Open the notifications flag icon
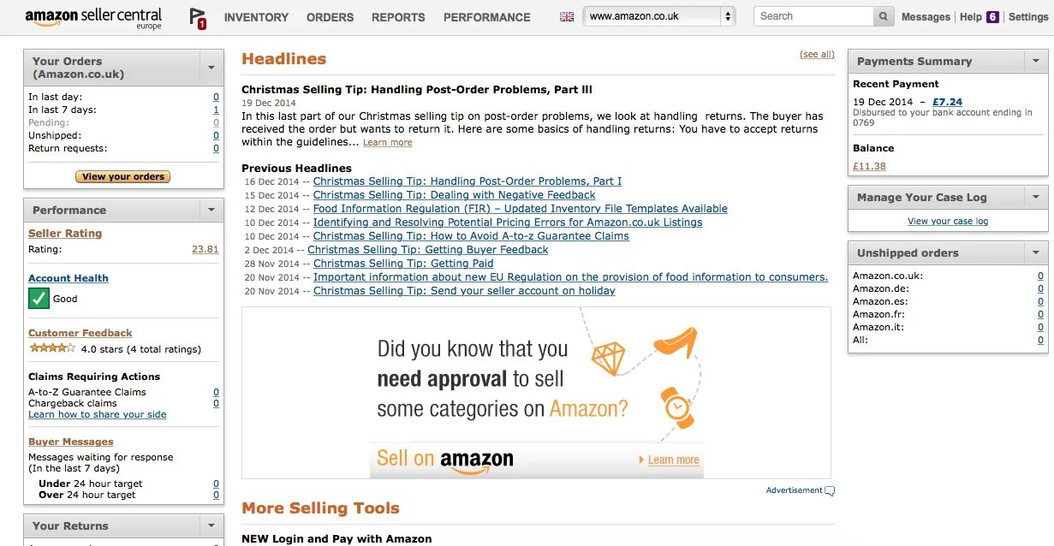1054x546 pixels. click(198, 18)
